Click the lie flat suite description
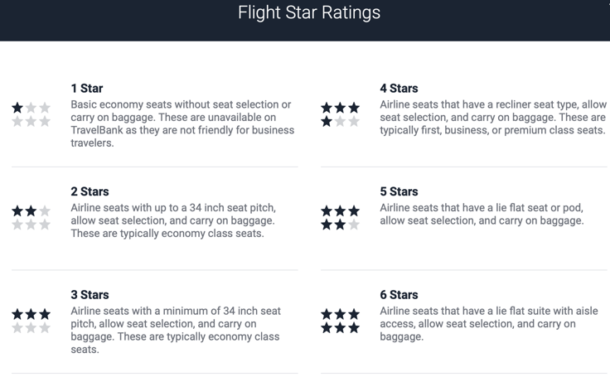 (x=489, y=324)
